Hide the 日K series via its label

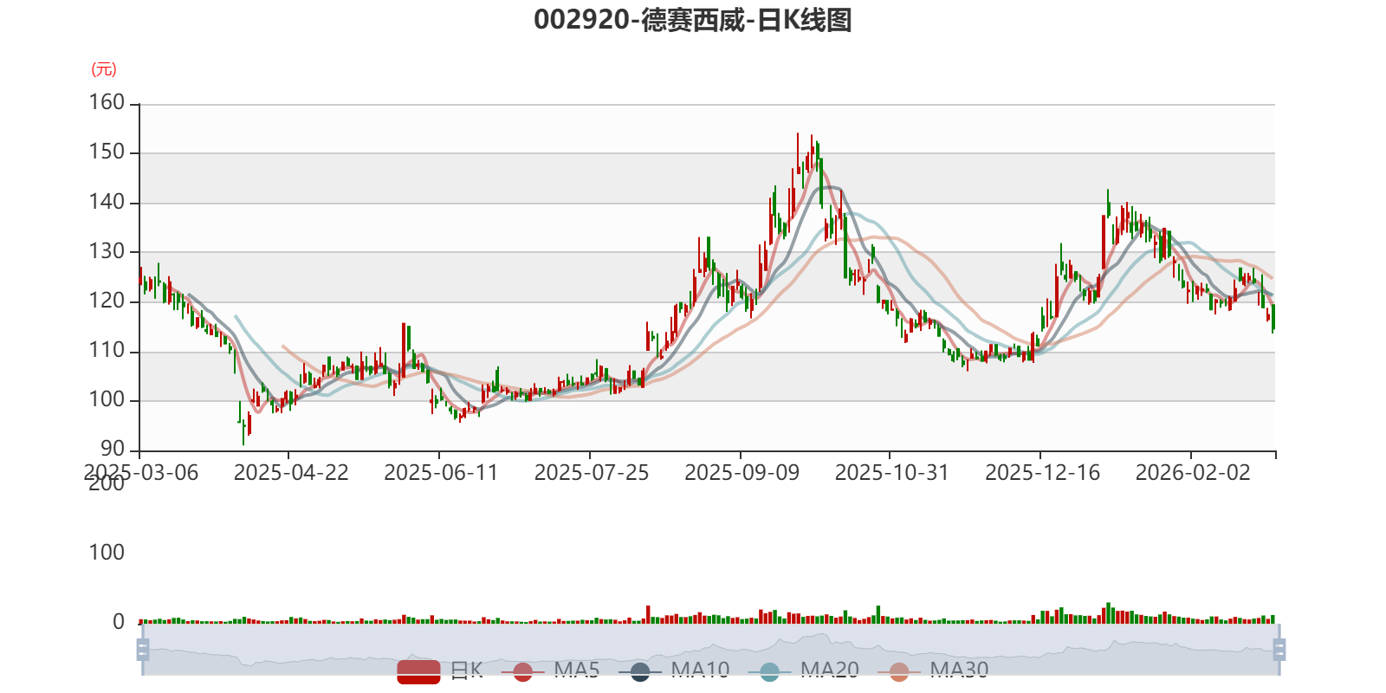point(467,670)
